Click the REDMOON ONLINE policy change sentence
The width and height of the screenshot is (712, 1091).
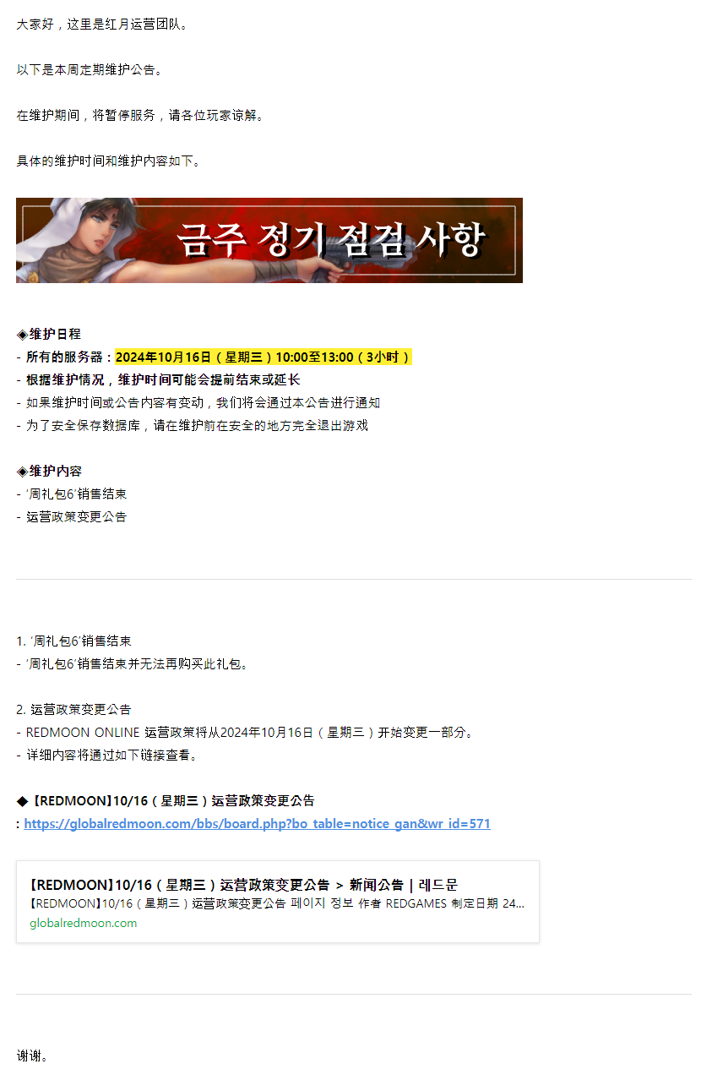247,732
